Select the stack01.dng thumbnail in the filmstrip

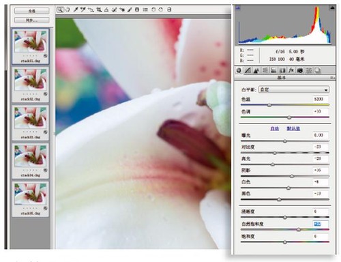(30, 46)
